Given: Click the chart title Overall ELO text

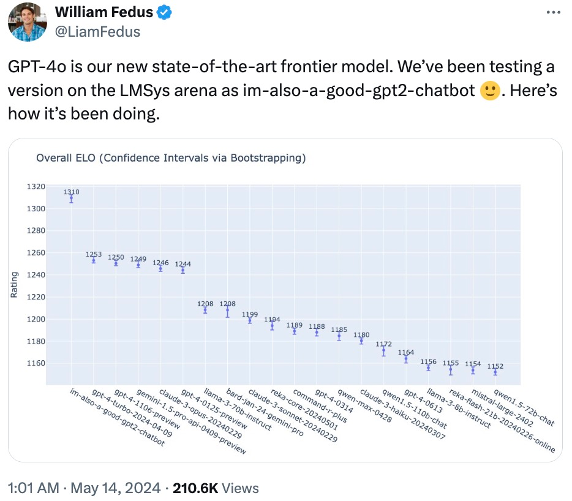Looking at the screenshot, I should click(x=171, y=158).
